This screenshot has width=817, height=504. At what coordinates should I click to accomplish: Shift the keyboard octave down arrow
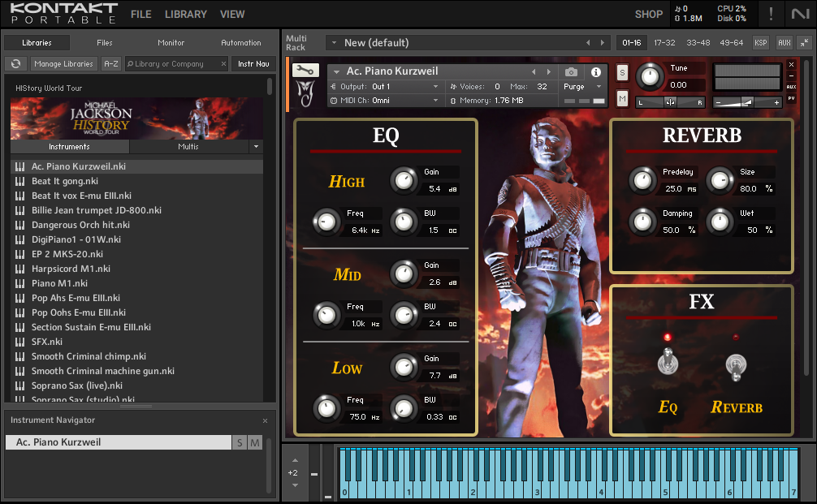(295, 485)
